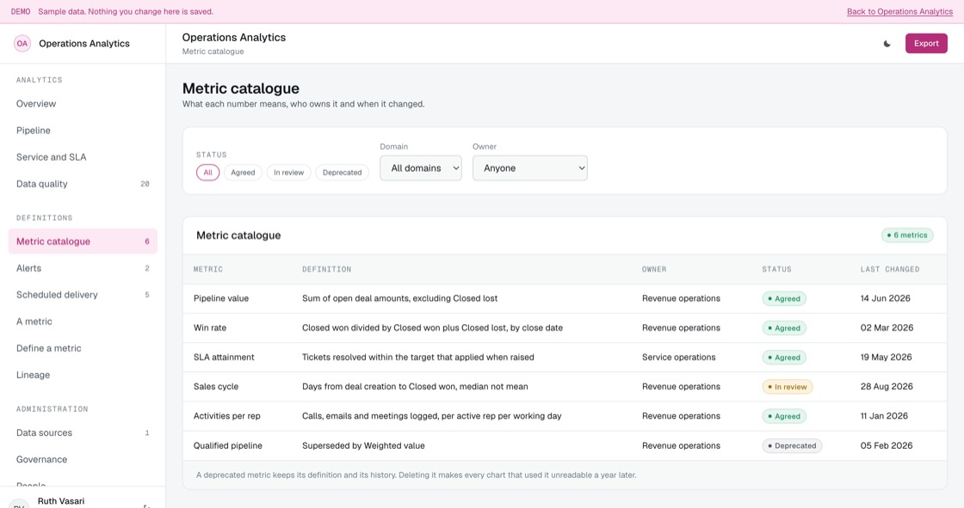
Task: Toggle dark mode moon icon
Action: [x=887, y=44]
